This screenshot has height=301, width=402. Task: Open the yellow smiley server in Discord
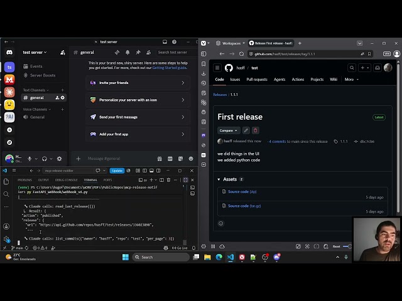[9, 105]
